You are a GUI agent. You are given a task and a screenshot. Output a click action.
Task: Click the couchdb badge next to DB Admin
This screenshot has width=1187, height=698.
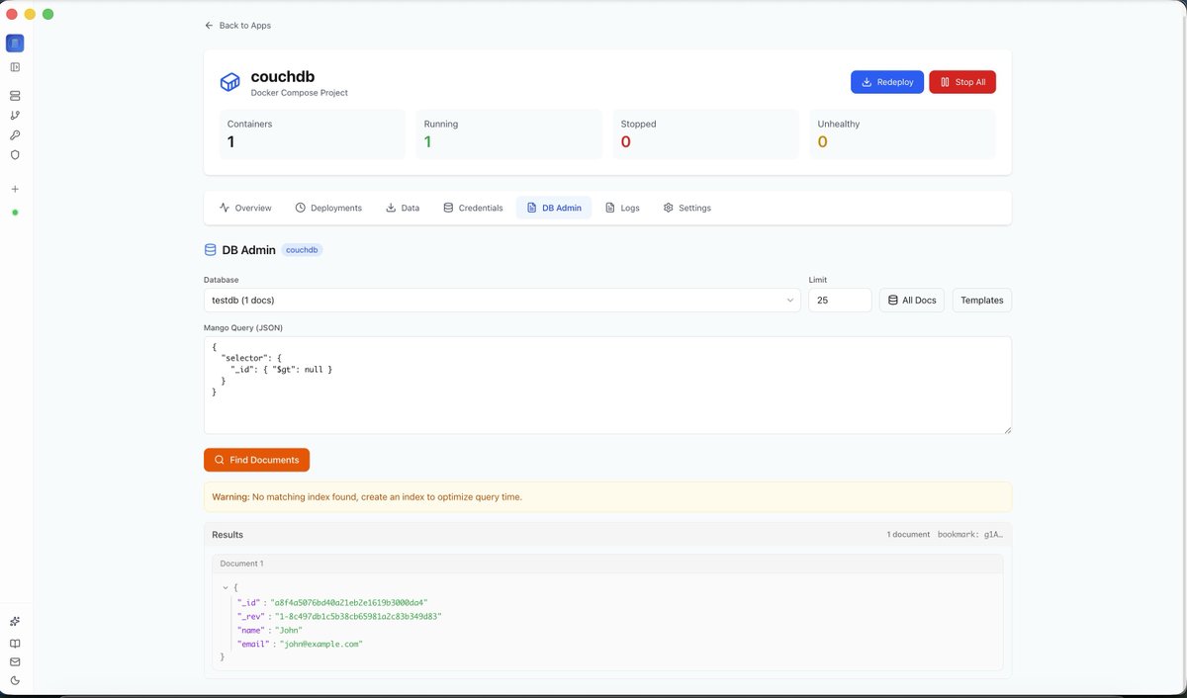click(x=302, y=250)
